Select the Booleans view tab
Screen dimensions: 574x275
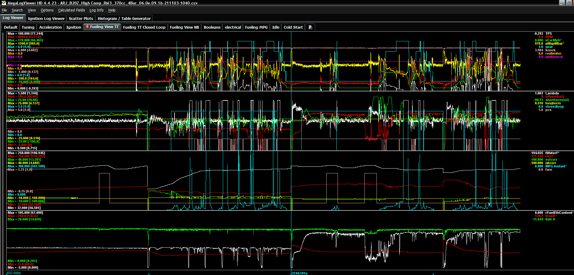[x=212, y=27]
